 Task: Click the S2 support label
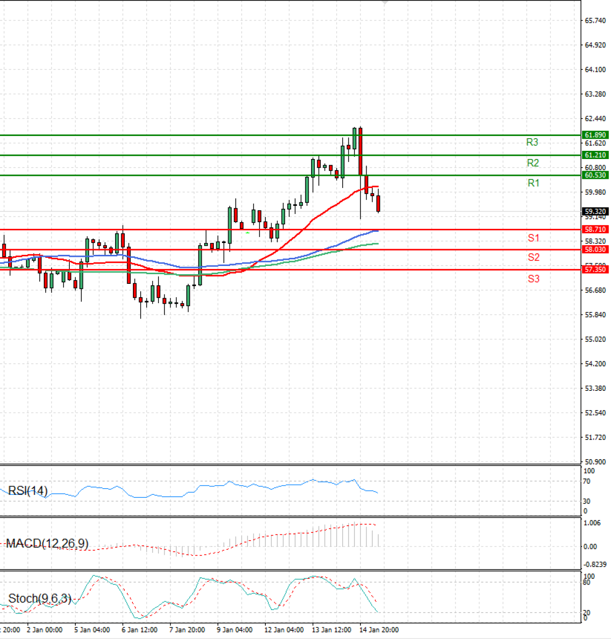click(533, 257)
